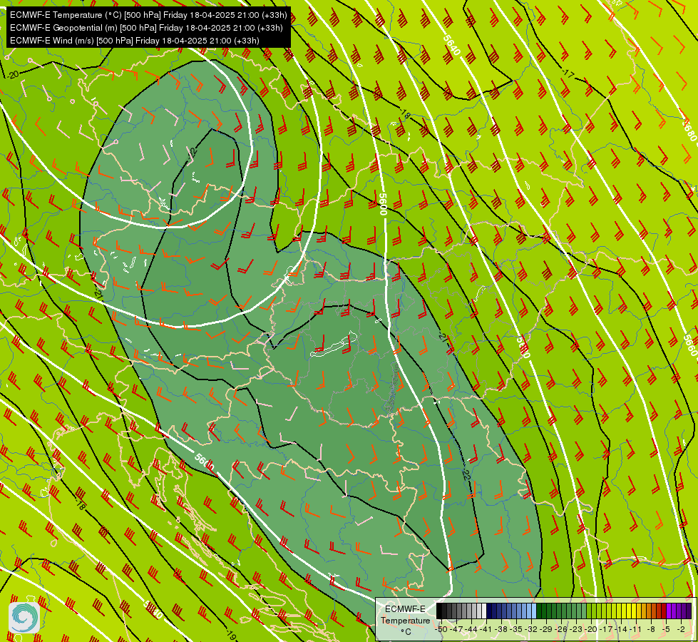698x642 pixels.
Task: Select the lightest blue swatch in the legend
Action: [534, 611]
